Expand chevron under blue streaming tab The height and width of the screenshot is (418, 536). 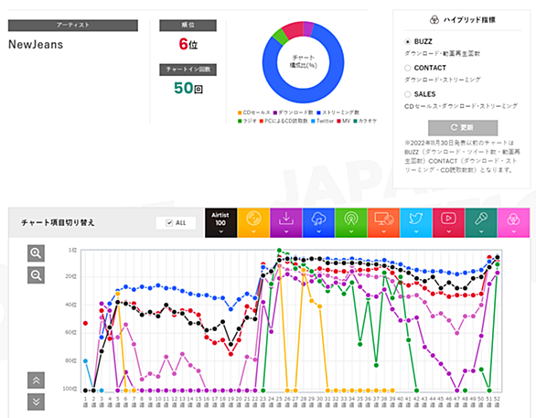tap(318, 231)
